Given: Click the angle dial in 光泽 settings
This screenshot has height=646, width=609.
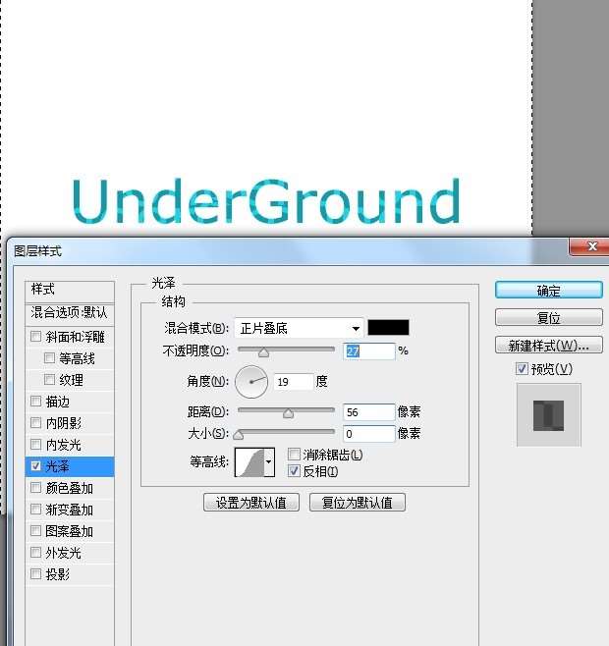Looking at the screenshot, I should tap(251, 381).
